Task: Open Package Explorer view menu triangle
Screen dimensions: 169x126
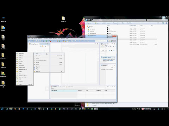Action: 48,46
